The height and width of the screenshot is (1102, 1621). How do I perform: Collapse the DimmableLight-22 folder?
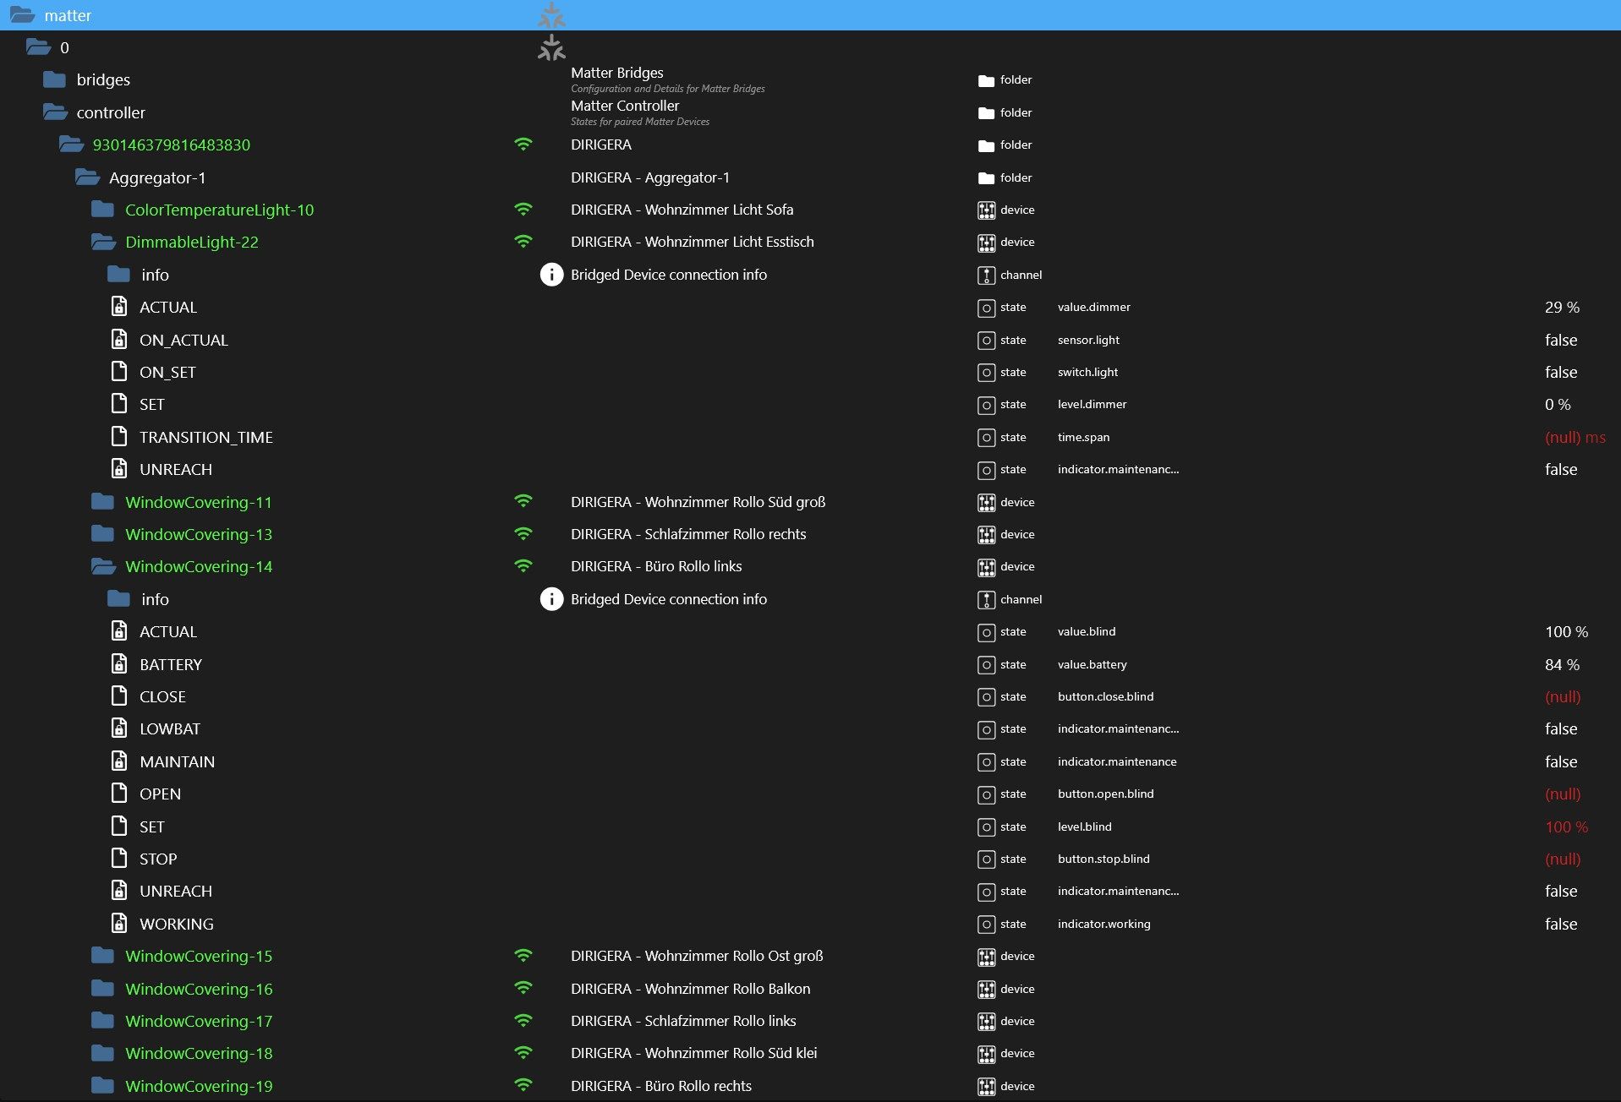click(x=103, y=243)
